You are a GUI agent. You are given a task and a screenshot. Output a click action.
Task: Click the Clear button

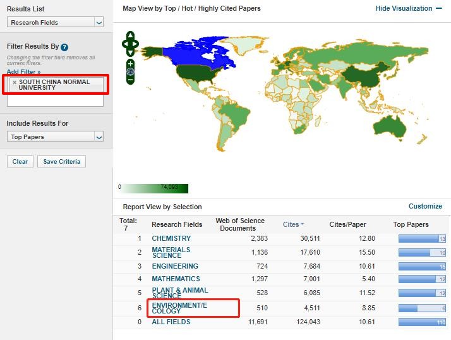(x=20, y=162)
